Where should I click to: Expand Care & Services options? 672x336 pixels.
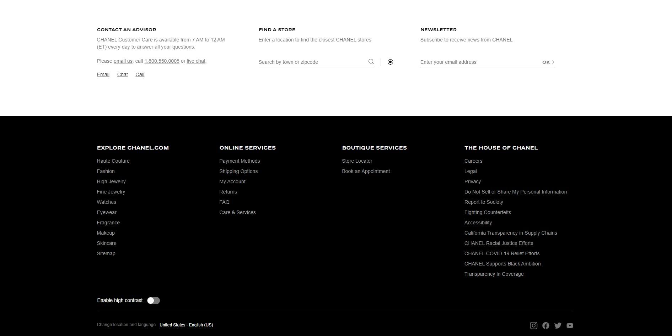[x=237, y=212]
